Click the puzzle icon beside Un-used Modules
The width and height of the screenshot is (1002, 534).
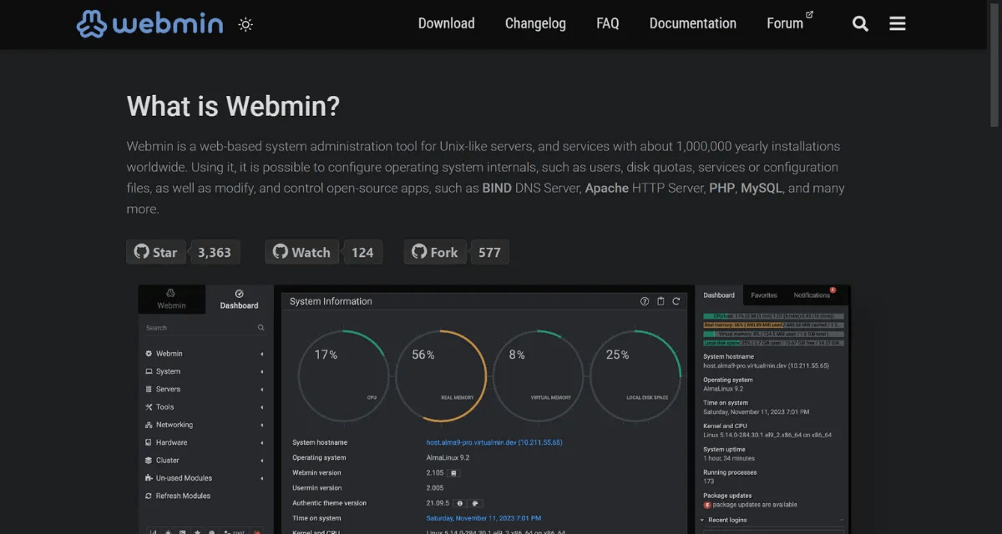click(x=149, y=478)
